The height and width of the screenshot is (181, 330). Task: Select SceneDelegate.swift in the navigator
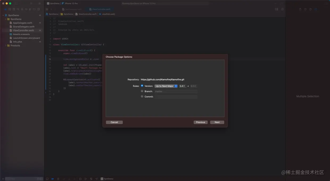[23, 27]
